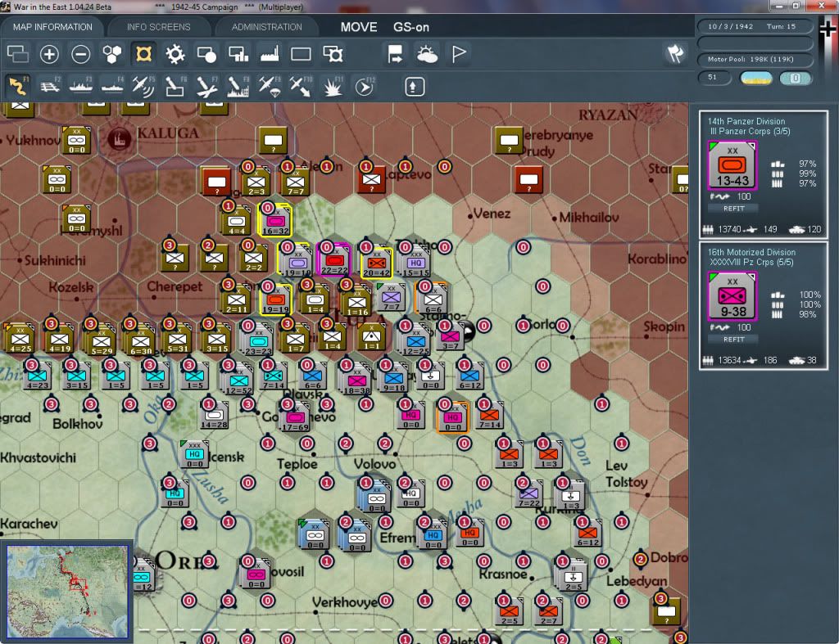Click the crossed flags icon beside the date panel
This screenshot has height=644, width=839.
point(675,53)
